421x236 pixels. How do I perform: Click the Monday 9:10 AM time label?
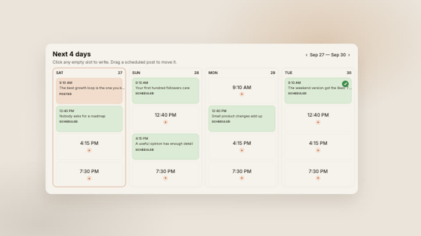(242, 87)
